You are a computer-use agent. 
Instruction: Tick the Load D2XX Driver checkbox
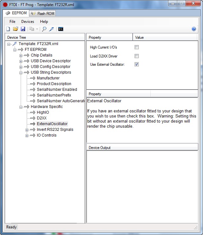(x=136, y=56)
